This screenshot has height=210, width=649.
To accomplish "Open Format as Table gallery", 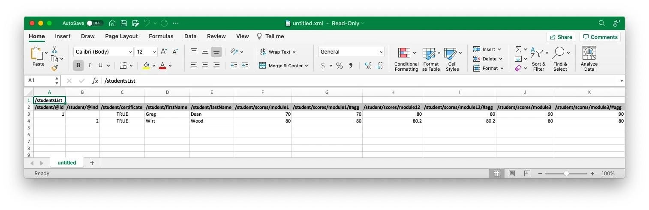I will pos(431,59).
